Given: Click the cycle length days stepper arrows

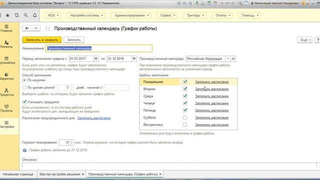Looking at the screenshot, I should tap(71, 87).
